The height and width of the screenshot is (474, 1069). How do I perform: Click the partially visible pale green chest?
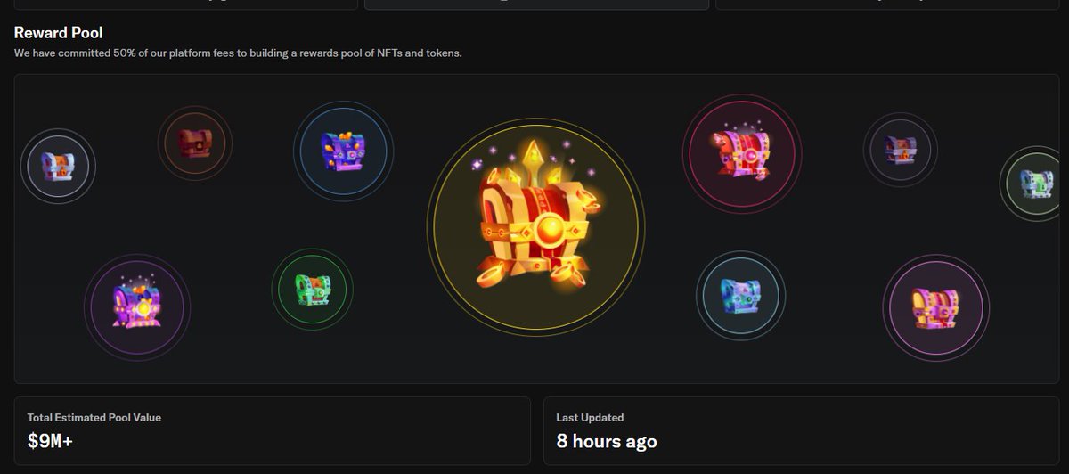tap(1038, 184)
